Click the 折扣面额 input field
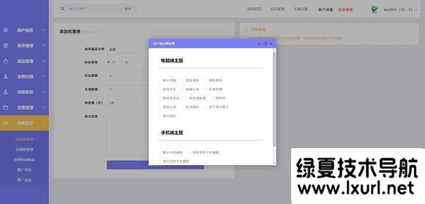 (x=128, y=76)
